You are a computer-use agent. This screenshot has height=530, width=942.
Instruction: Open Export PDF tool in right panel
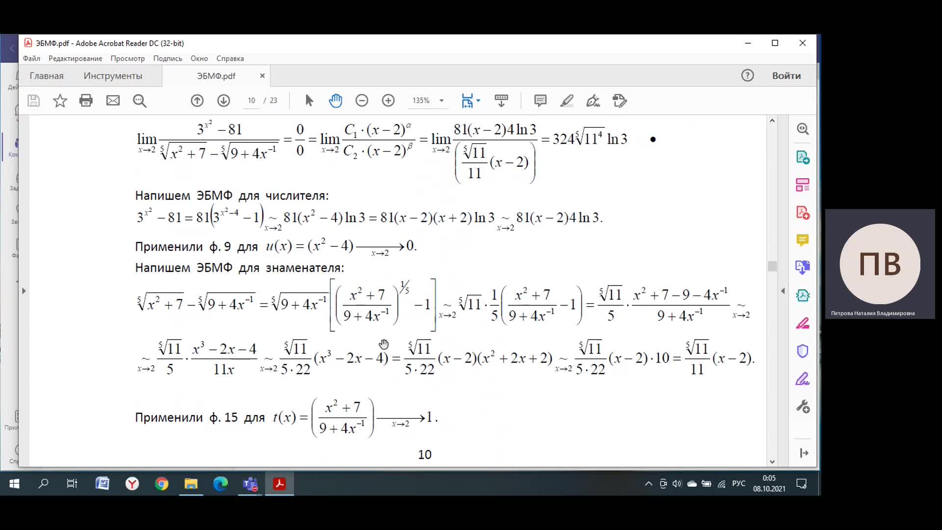pyautogui.click(x=803, y=158)
